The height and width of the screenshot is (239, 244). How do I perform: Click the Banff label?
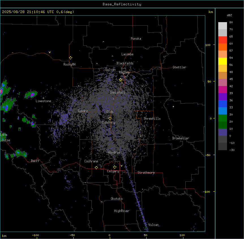click(x=35, y=161)
